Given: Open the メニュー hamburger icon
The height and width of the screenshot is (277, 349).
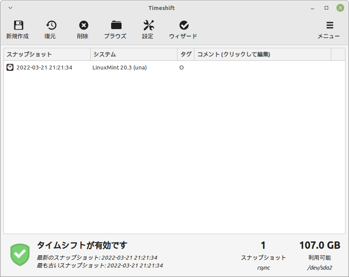Looking at the screenshot, I should point(329,25).
